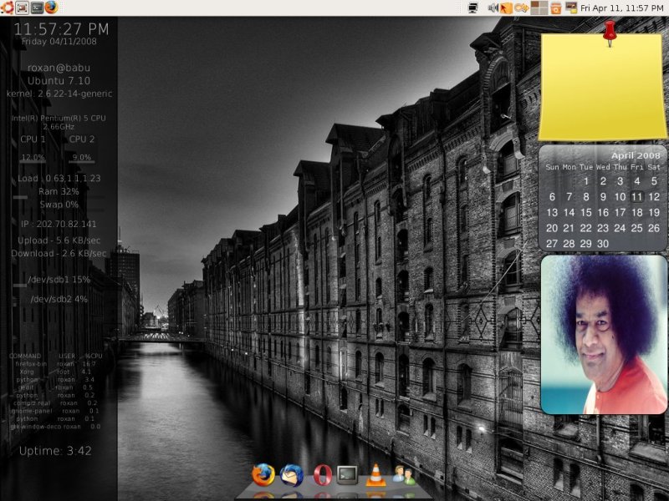This screenshot has width=669, height=501.
Task: Click the orange box tray icon
Action: pyautogui.click(x=555, y=8)
